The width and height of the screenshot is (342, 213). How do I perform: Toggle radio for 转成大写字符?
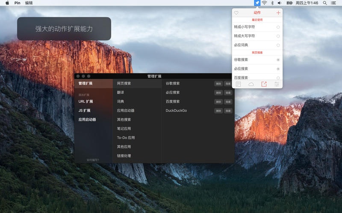tap(278, 36)
